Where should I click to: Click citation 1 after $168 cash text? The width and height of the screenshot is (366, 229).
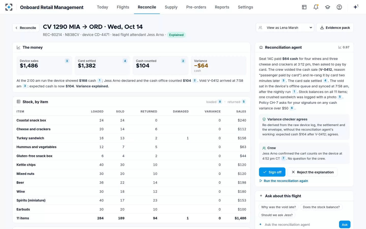[x=99, y=80]
